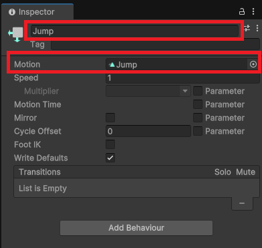Viewport: 262px width, 248px height.
Task: Enable the Foot IK checkbox
Action: coord(110,144)
